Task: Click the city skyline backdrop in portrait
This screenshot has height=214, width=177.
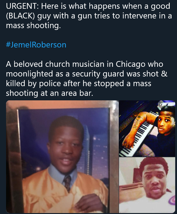Action: [95, 150]
